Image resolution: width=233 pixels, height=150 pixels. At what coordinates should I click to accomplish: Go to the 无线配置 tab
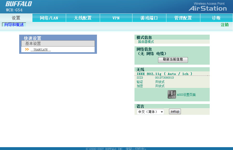(x=83, y=18)
